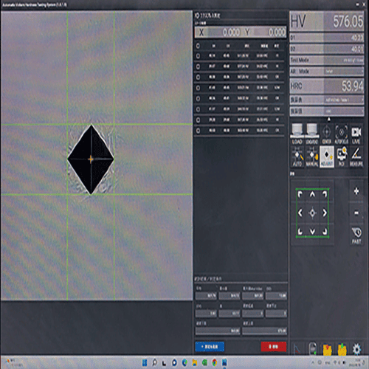Viewport: 369px width, 369px height.
Task: Move stage right with the arrow
Action: click(x=325, y=213)
